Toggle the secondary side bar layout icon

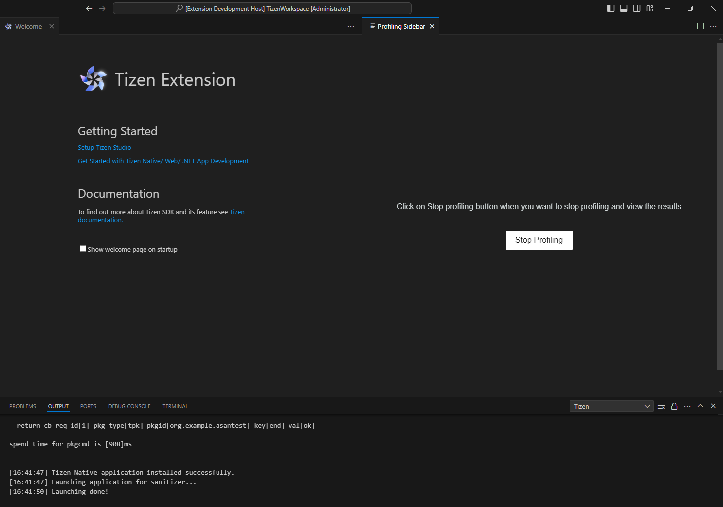[x=637, y=8]
